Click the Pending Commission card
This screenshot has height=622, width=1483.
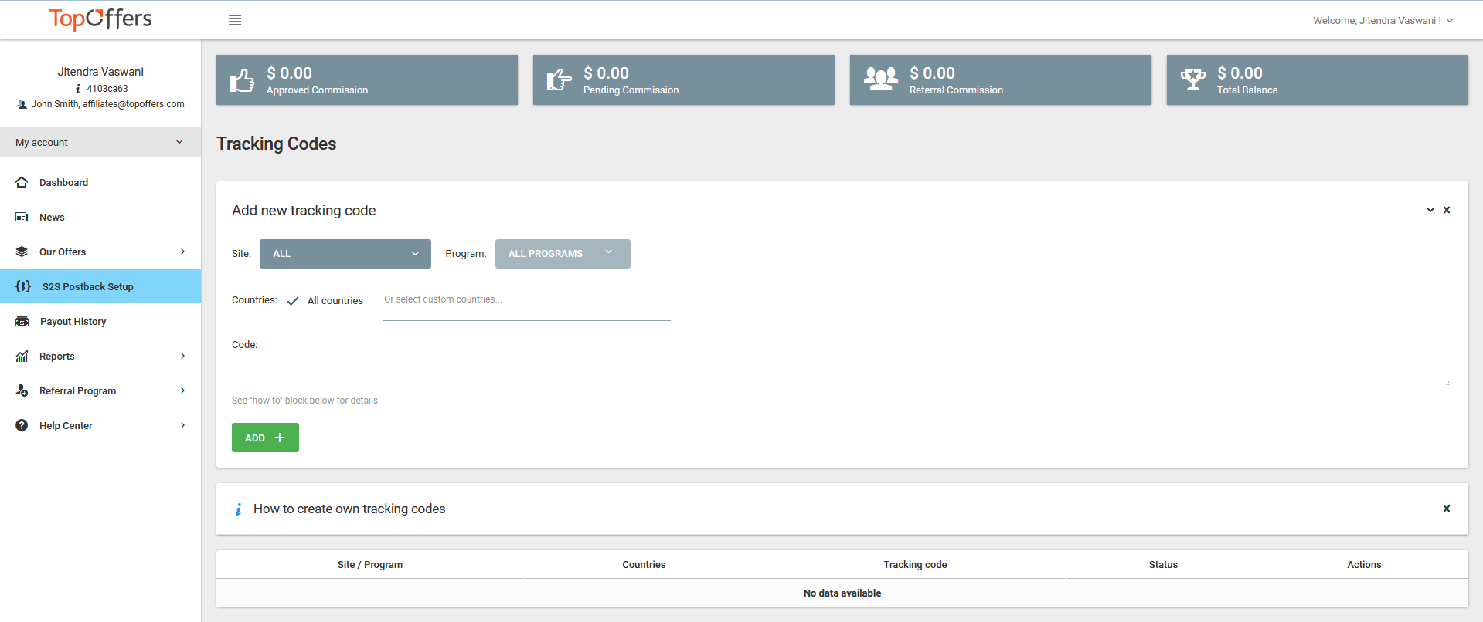click(684, 79)
